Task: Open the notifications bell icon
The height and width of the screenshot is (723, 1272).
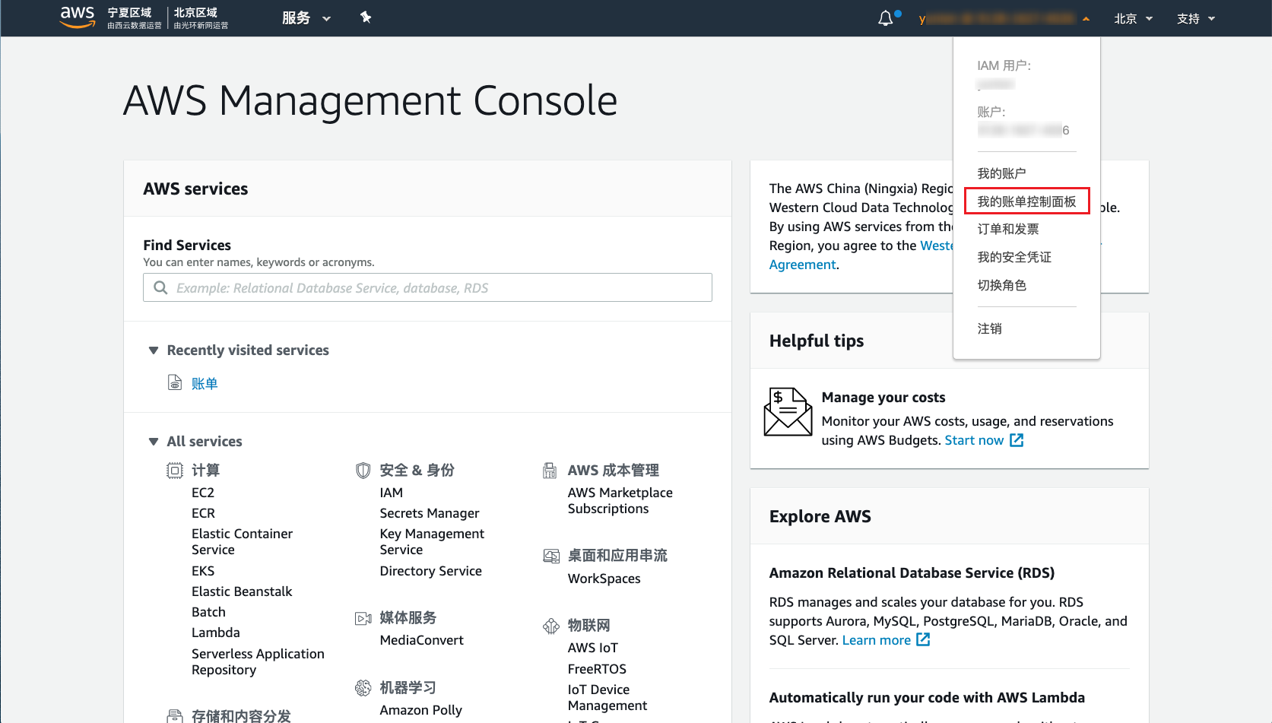Action: point(886,18)
